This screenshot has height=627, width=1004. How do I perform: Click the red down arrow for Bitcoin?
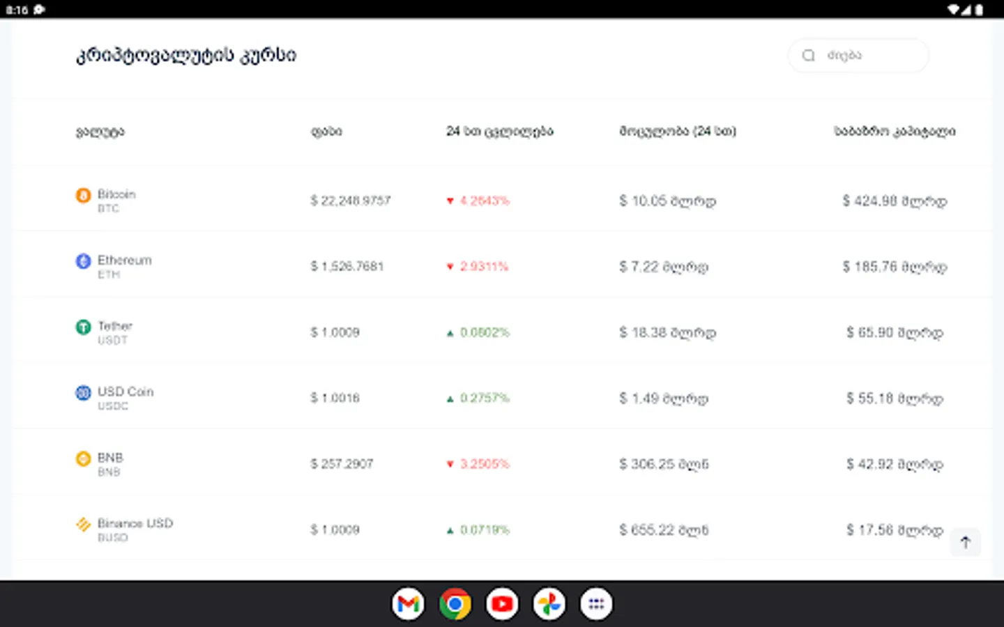tap(450, 201)
